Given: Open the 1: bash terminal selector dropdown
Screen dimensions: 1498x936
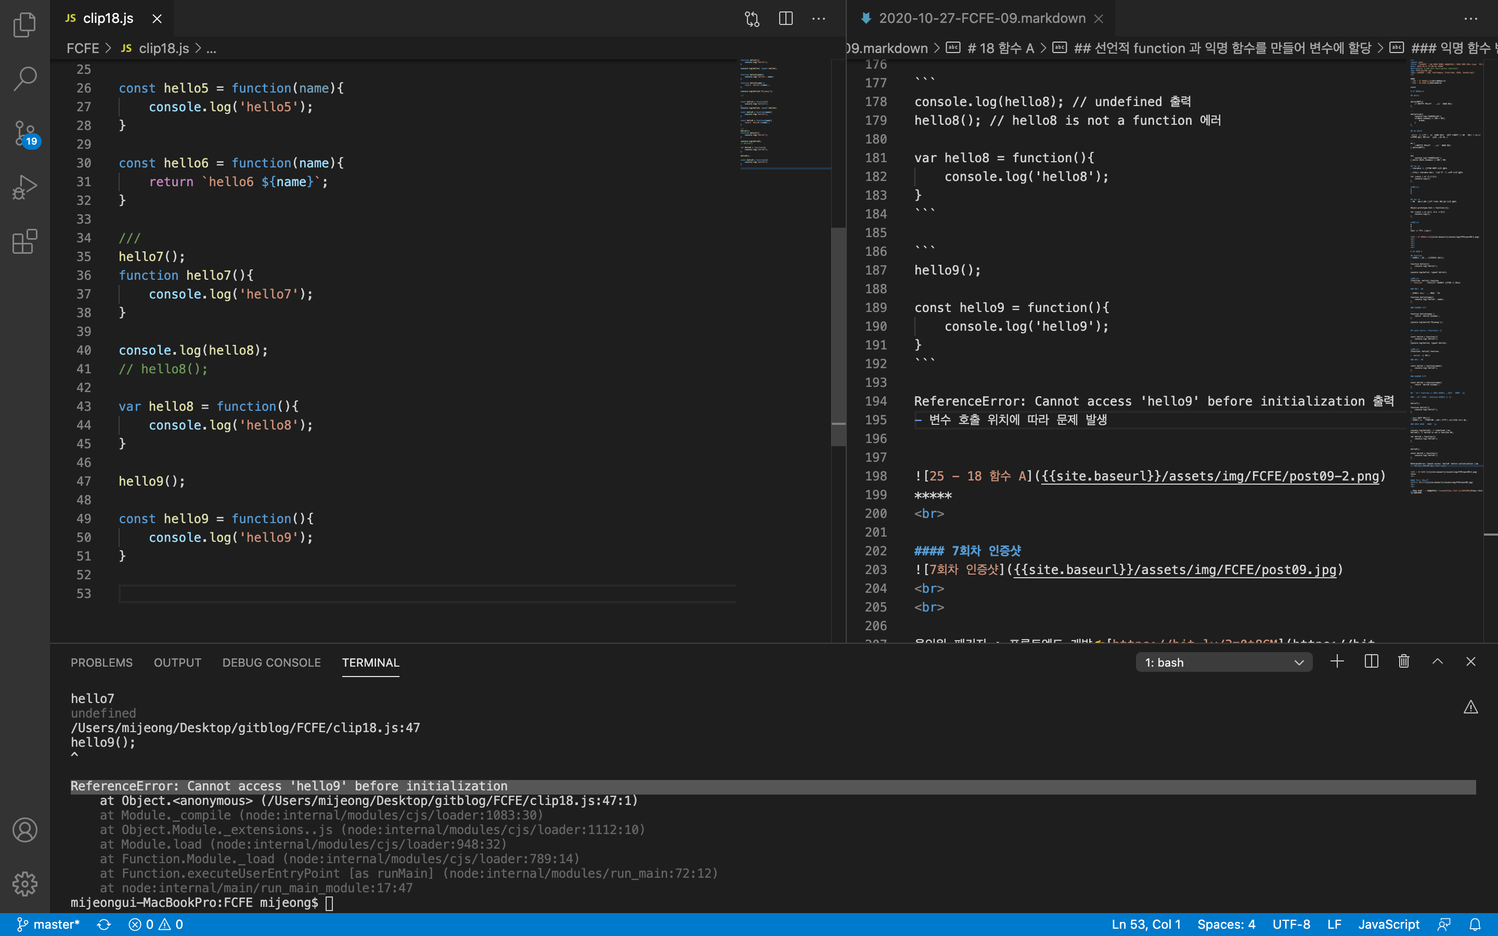Looking at the screenshot, I should [x=1224, y=662].
